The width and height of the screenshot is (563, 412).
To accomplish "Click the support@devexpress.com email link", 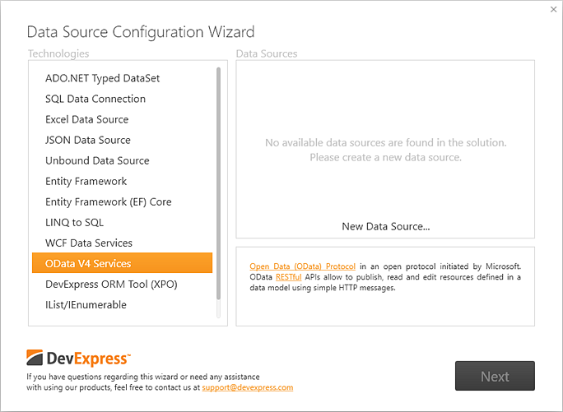I will pyautogui.click(x=247, y=387).
